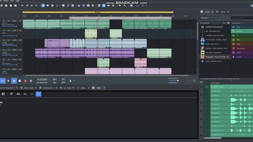Open the Beatbox Pro 2 tab
253x142 pixels.
48,88
